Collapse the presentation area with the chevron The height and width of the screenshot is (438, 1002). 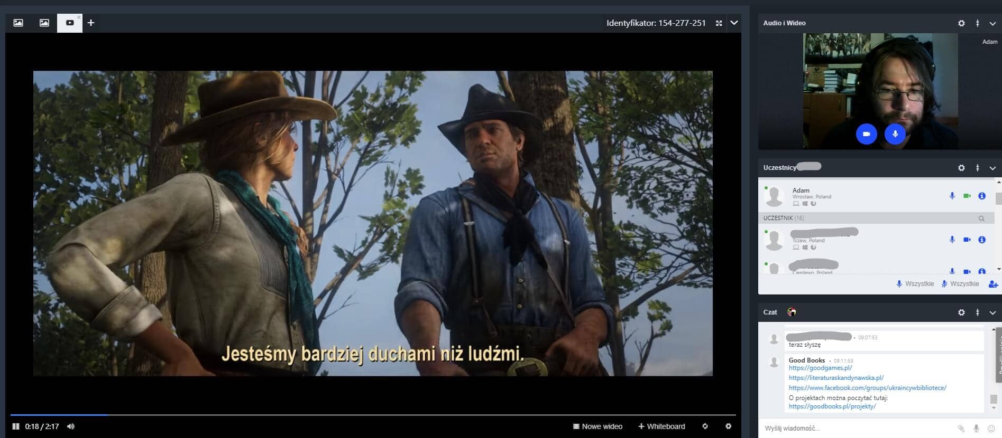[x=734, y=23]
